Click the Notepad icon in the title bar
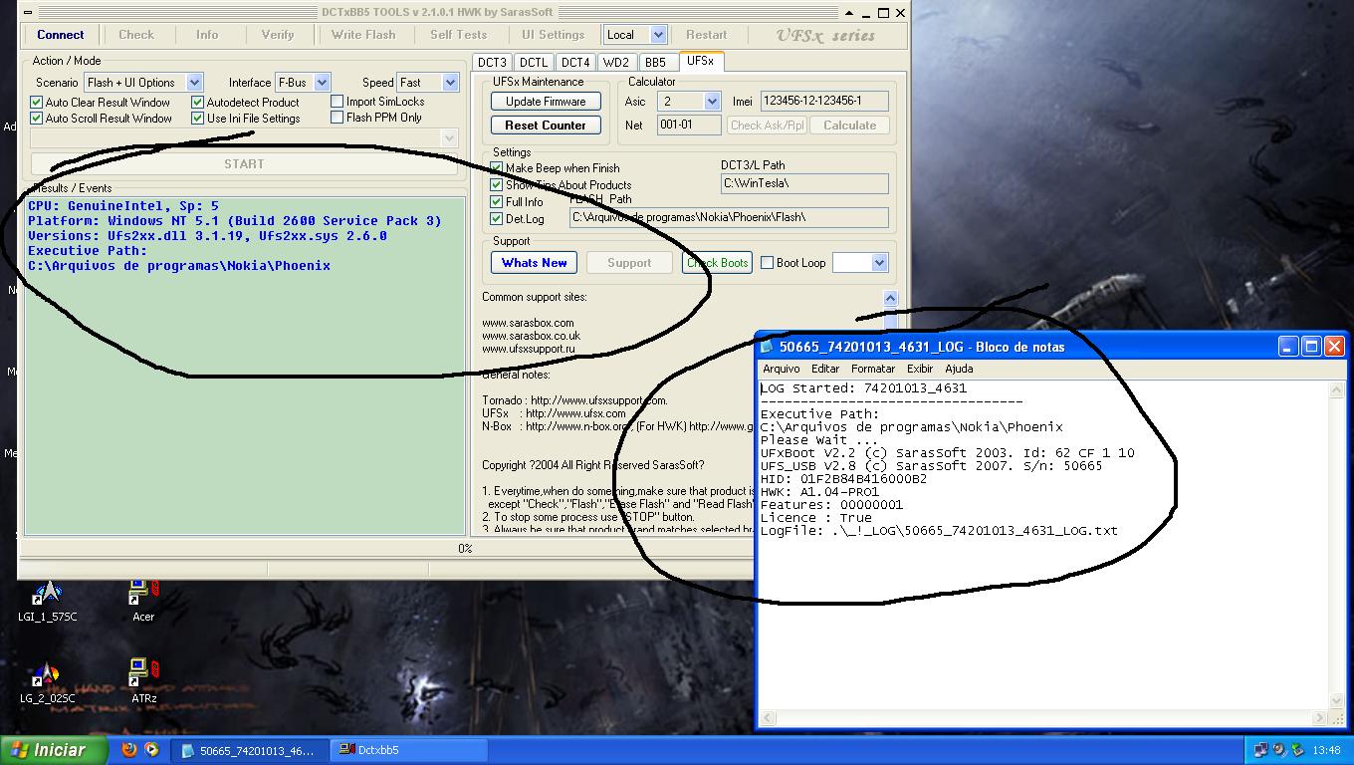 (768, 347)
